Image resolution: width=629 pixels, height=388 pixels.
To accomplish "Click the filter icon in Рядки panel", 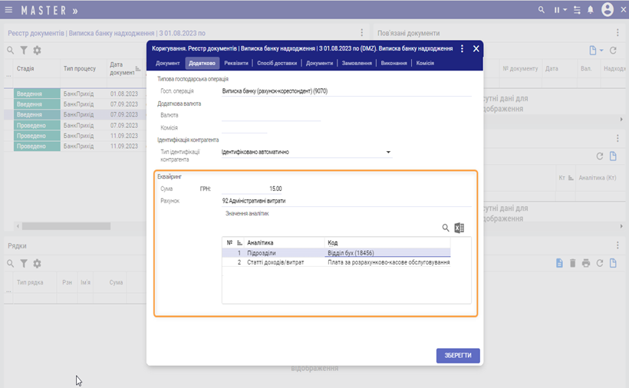I will click(24, 263).
